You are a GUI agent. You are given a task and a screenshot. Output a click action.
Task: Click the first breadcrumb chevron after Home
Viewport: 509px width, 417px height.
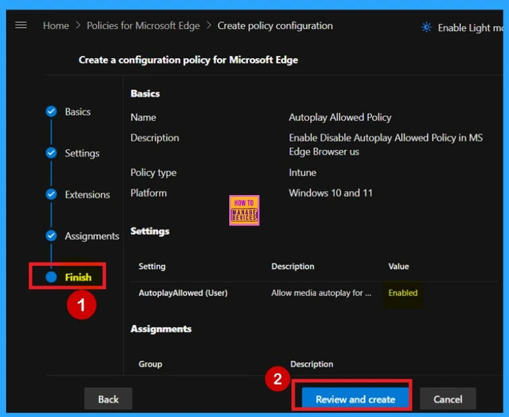point(78,26)
